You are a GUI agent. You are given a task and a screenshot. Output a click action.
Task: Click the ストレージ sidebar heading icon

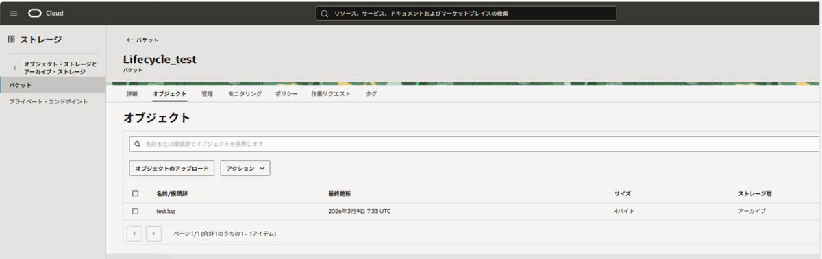point(11,40)
